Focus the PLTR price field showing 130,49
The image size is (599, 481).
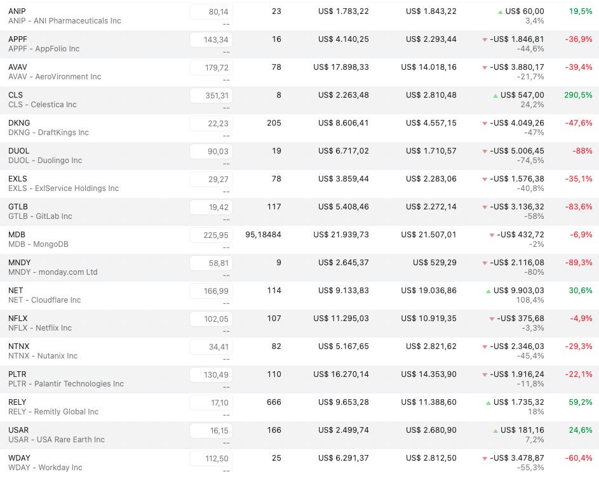[211, 374]
